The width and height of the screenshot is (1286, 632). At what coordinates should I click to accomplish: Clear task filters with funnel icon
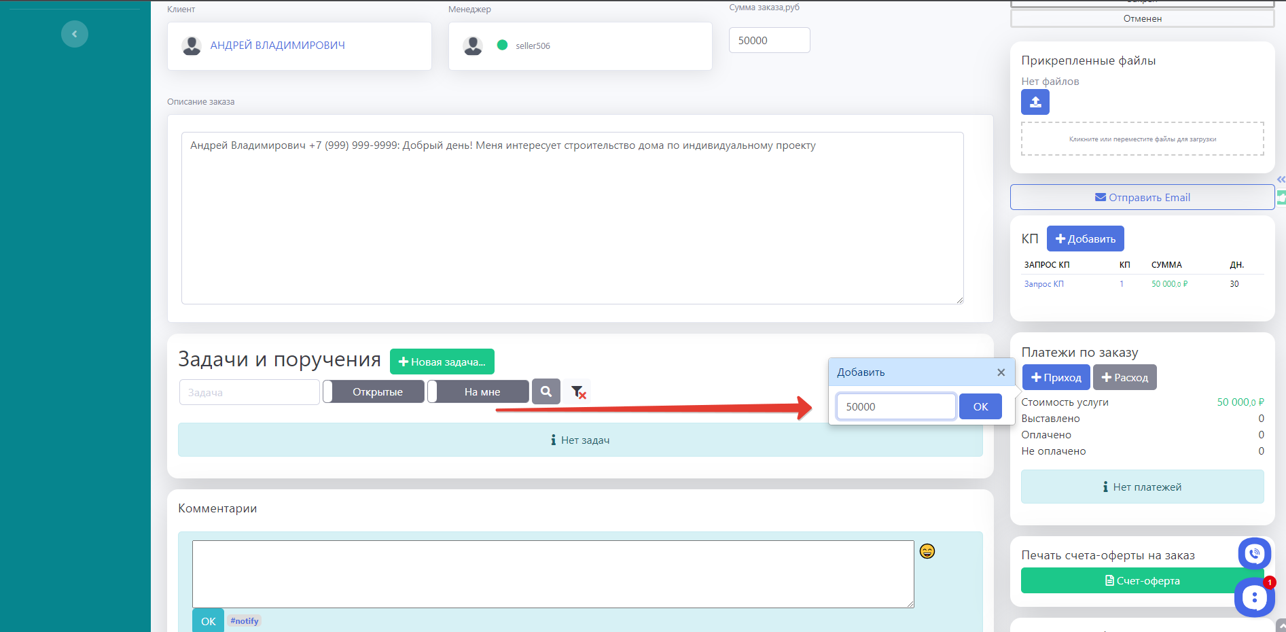pos(578,392)
